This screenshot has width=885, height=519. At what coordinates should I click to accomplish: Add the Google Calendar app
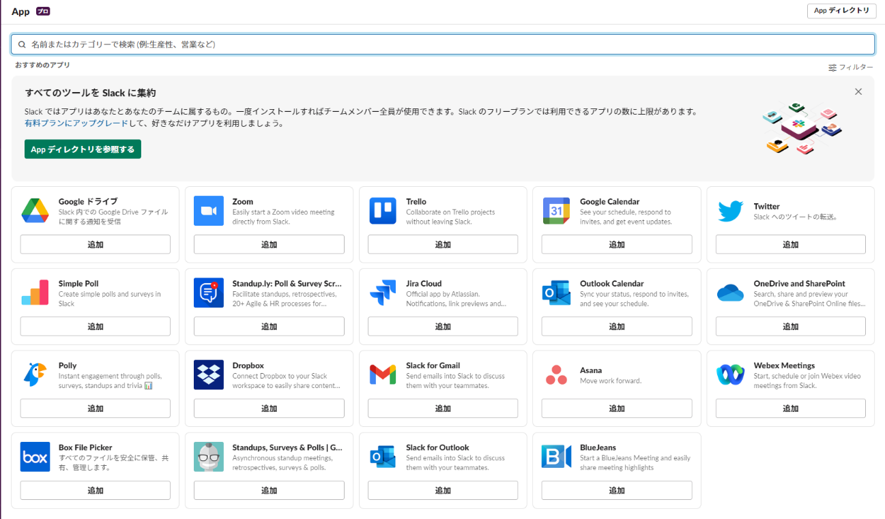(616, 244)
